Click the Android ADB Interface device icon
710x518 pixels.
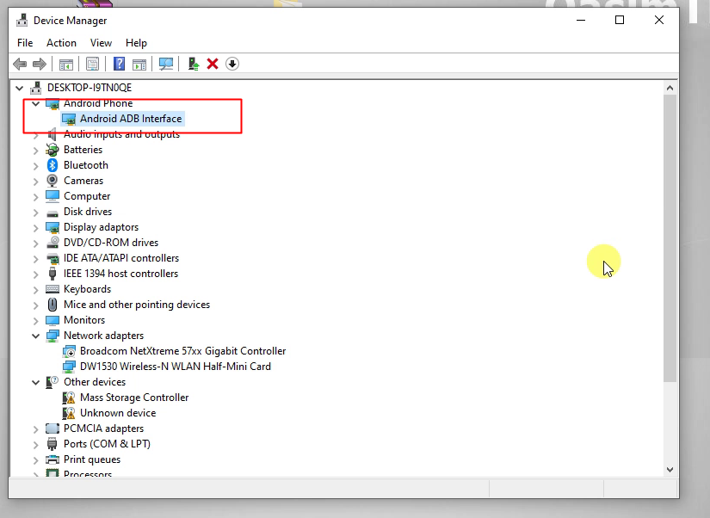69,119
